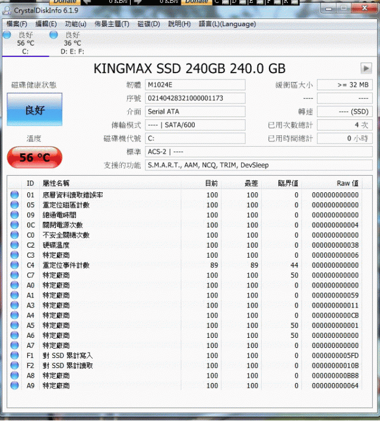Image resolution: width=380 pixels, height=421 pixels.
Task: Click the ACS-2 standard field
Action: [x=259, y=152]
